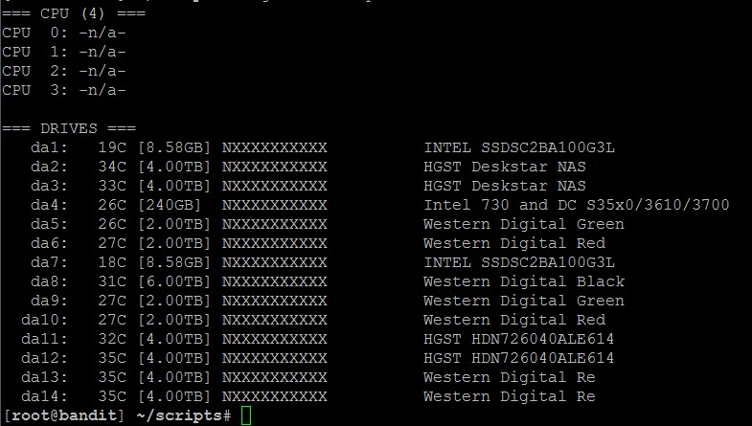Click the "da14:" drive label
The image size is (752, 426).
45,396
